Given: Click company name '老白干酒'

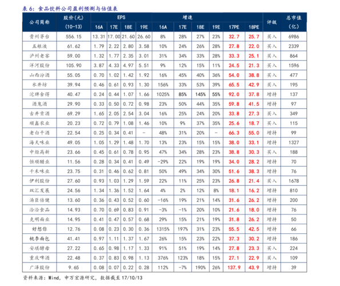Looking at the screenshot, I should pyautogui.click(x=39, y=133).
